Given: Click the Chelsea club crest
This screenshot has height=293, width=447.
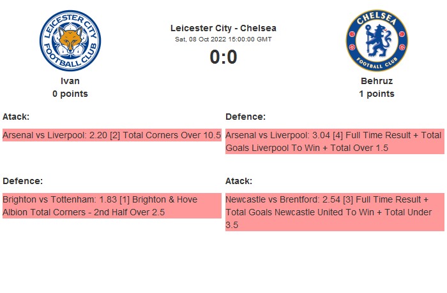Looking at the screenshot, I should (377, 40).
